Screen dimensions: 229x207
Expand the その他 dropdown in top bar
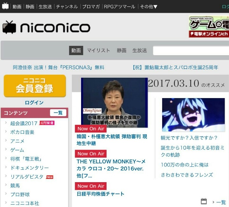[x=149, y=7]
